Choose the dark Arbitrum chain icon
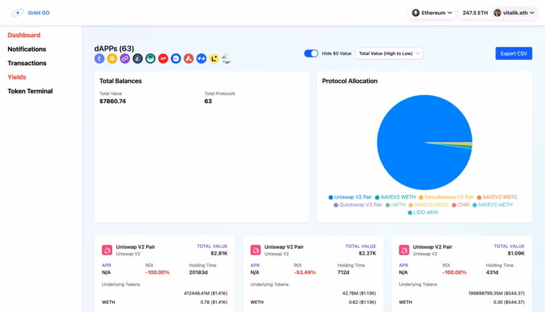Image resolution: width=545 pixels, height=312 pixels. [x=137, y=59]
